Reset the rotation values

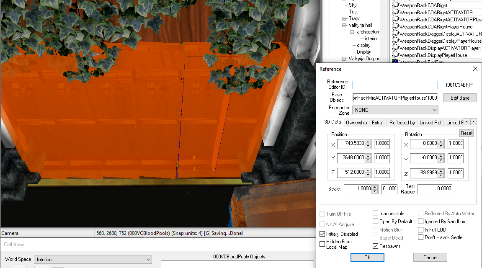[467, 133]
